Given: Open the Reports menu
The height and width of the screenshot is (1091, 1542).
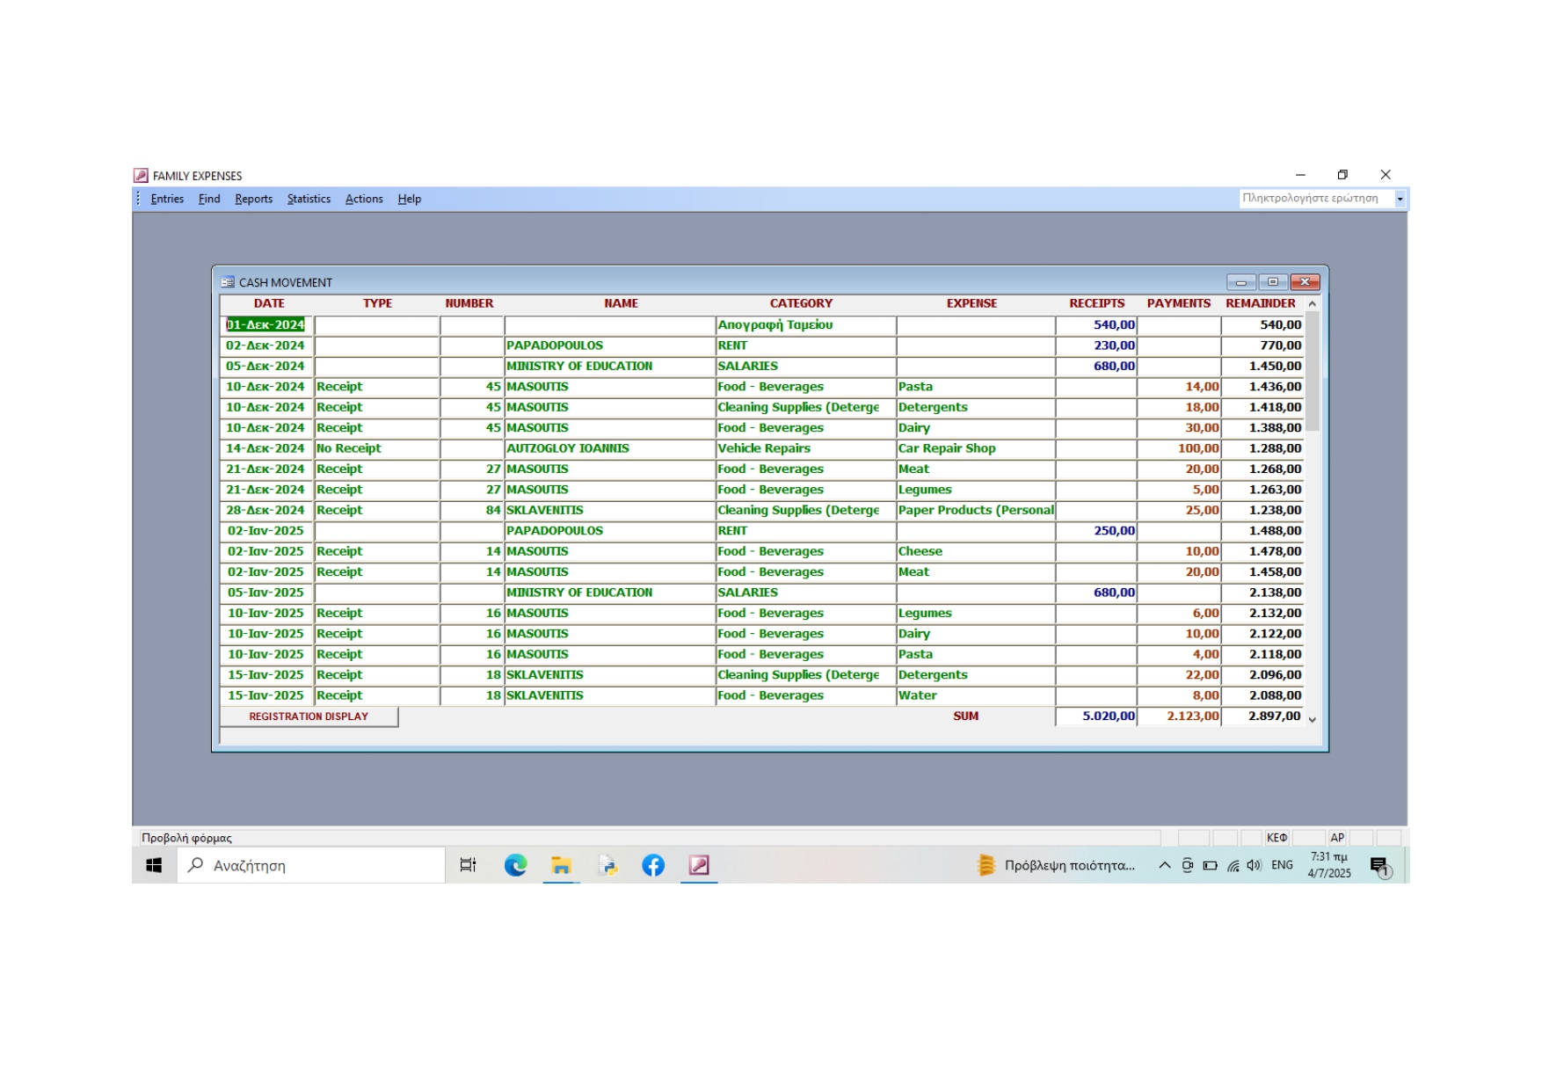Looking at the screenshot, I should point(253,200).
